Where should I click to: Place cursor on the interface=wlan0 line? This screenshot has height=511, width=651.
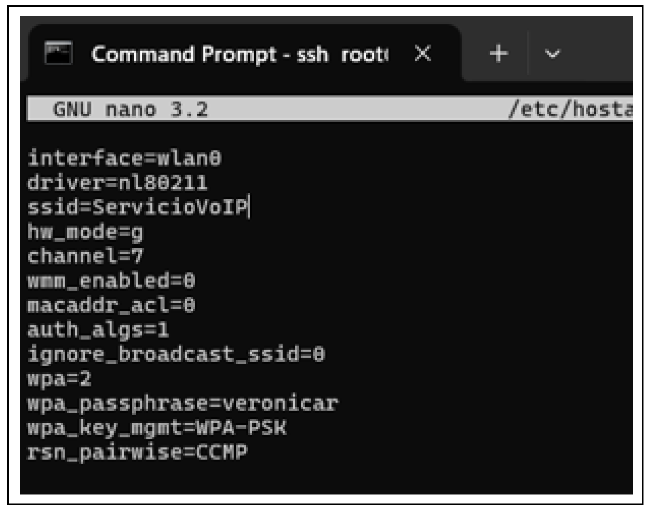point(124,158)
